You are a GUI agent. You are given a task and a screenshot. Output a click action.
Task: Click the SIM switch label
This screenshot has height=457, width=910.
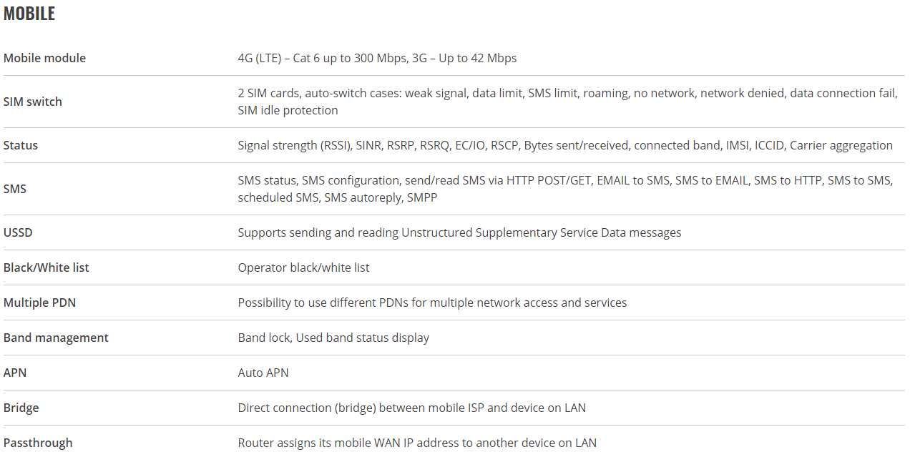pyautogui.click(x=33, y=102)
